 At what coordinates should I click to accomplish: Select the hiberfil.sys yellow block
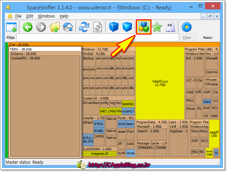(160, 83)
